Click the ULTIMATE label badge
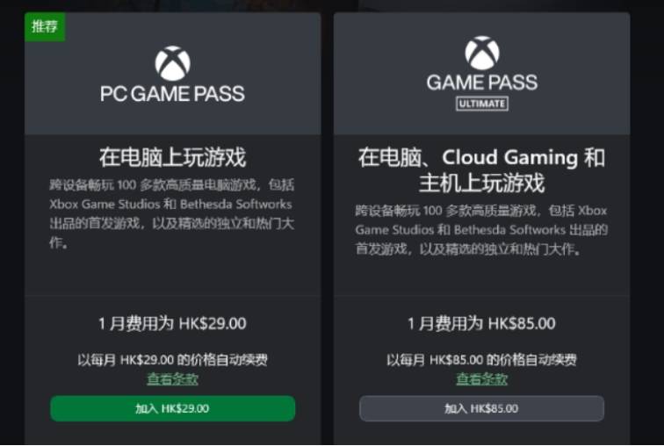This screenshot has width=664, height=446. (481, 104)
